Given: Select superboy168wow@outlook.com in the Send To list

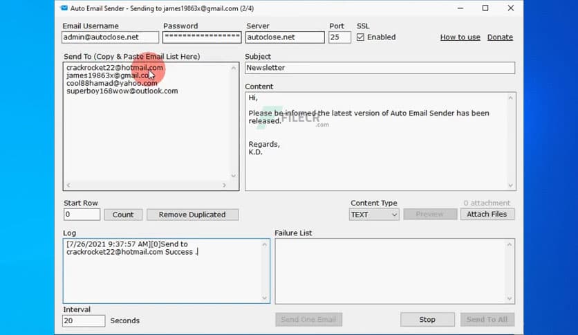Looking at the screenshot, I should coord(122,91).
